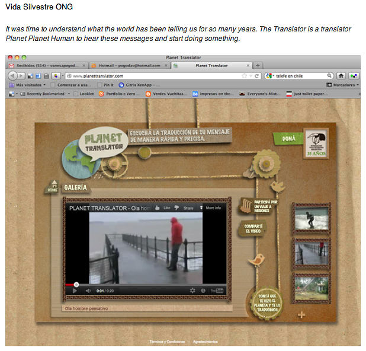This screenshot has height=351, width=366.
Task: Click the Watch Later clock icon
Action: click(203, 291)
